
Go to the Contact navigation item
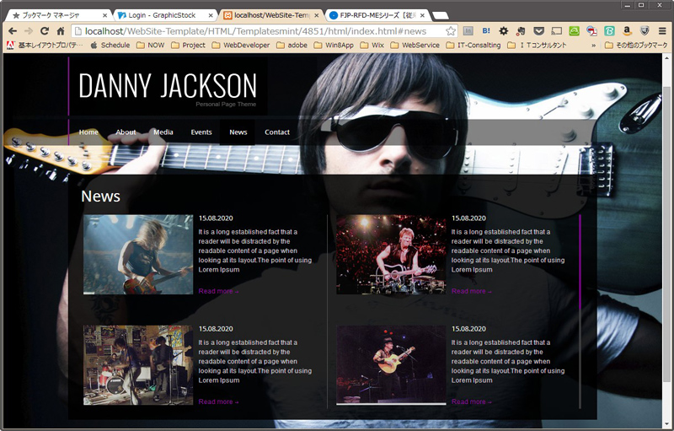[276, 132]
